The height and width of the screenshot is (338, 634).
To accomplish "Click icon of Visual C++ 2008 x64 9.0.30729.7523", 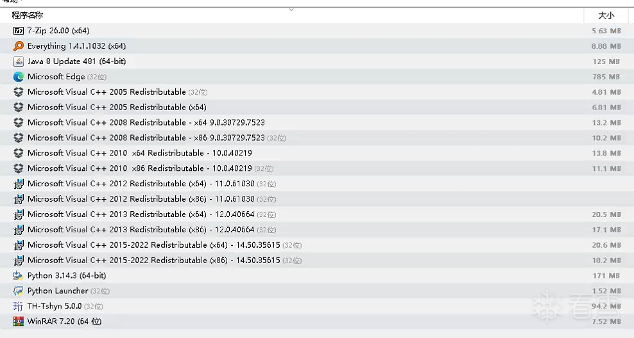I will coord(19,123).
